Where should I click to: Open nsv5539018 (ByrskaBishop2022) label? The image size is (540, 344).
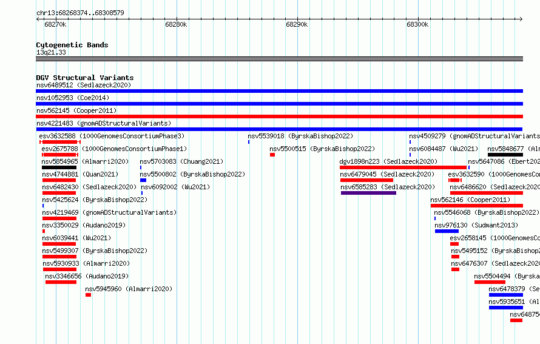300,136
